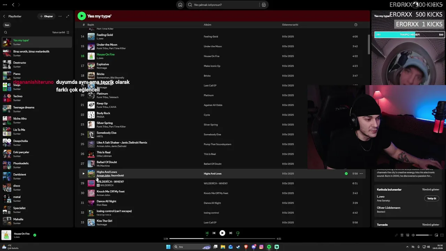Viewport: 446px width, 251px height.
Task: Sort by the Başlık column header
Action: click(91, 25)
